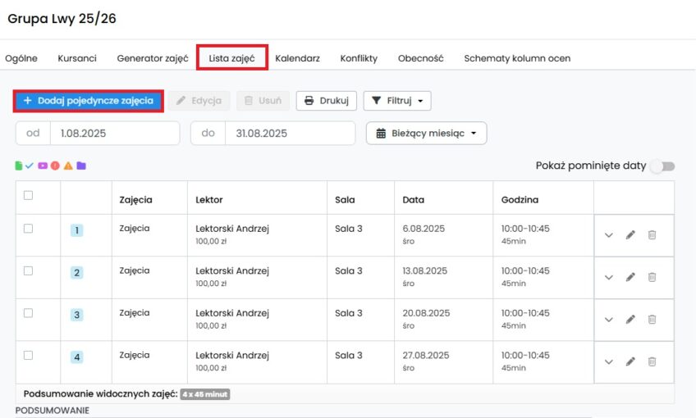Viewport: 696px width, 418px height.
Task: Click the pencil edit icon for class 1
Action: pos(630,235)
